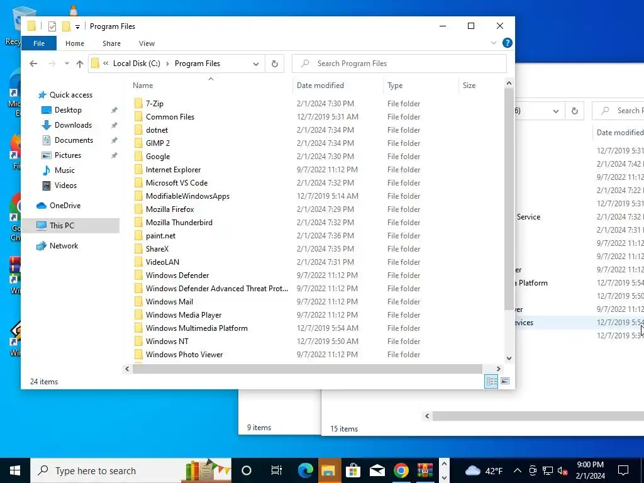This screenshot has height=483, width=644.
Task: Go up one level with Up arrow
Action: [x=80, y=64]
